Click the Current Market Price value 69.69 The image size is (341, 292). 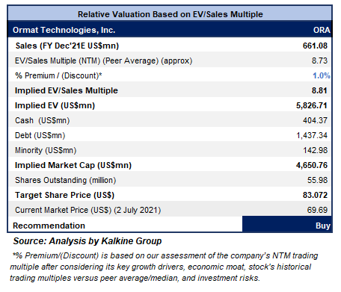point(317,210)
